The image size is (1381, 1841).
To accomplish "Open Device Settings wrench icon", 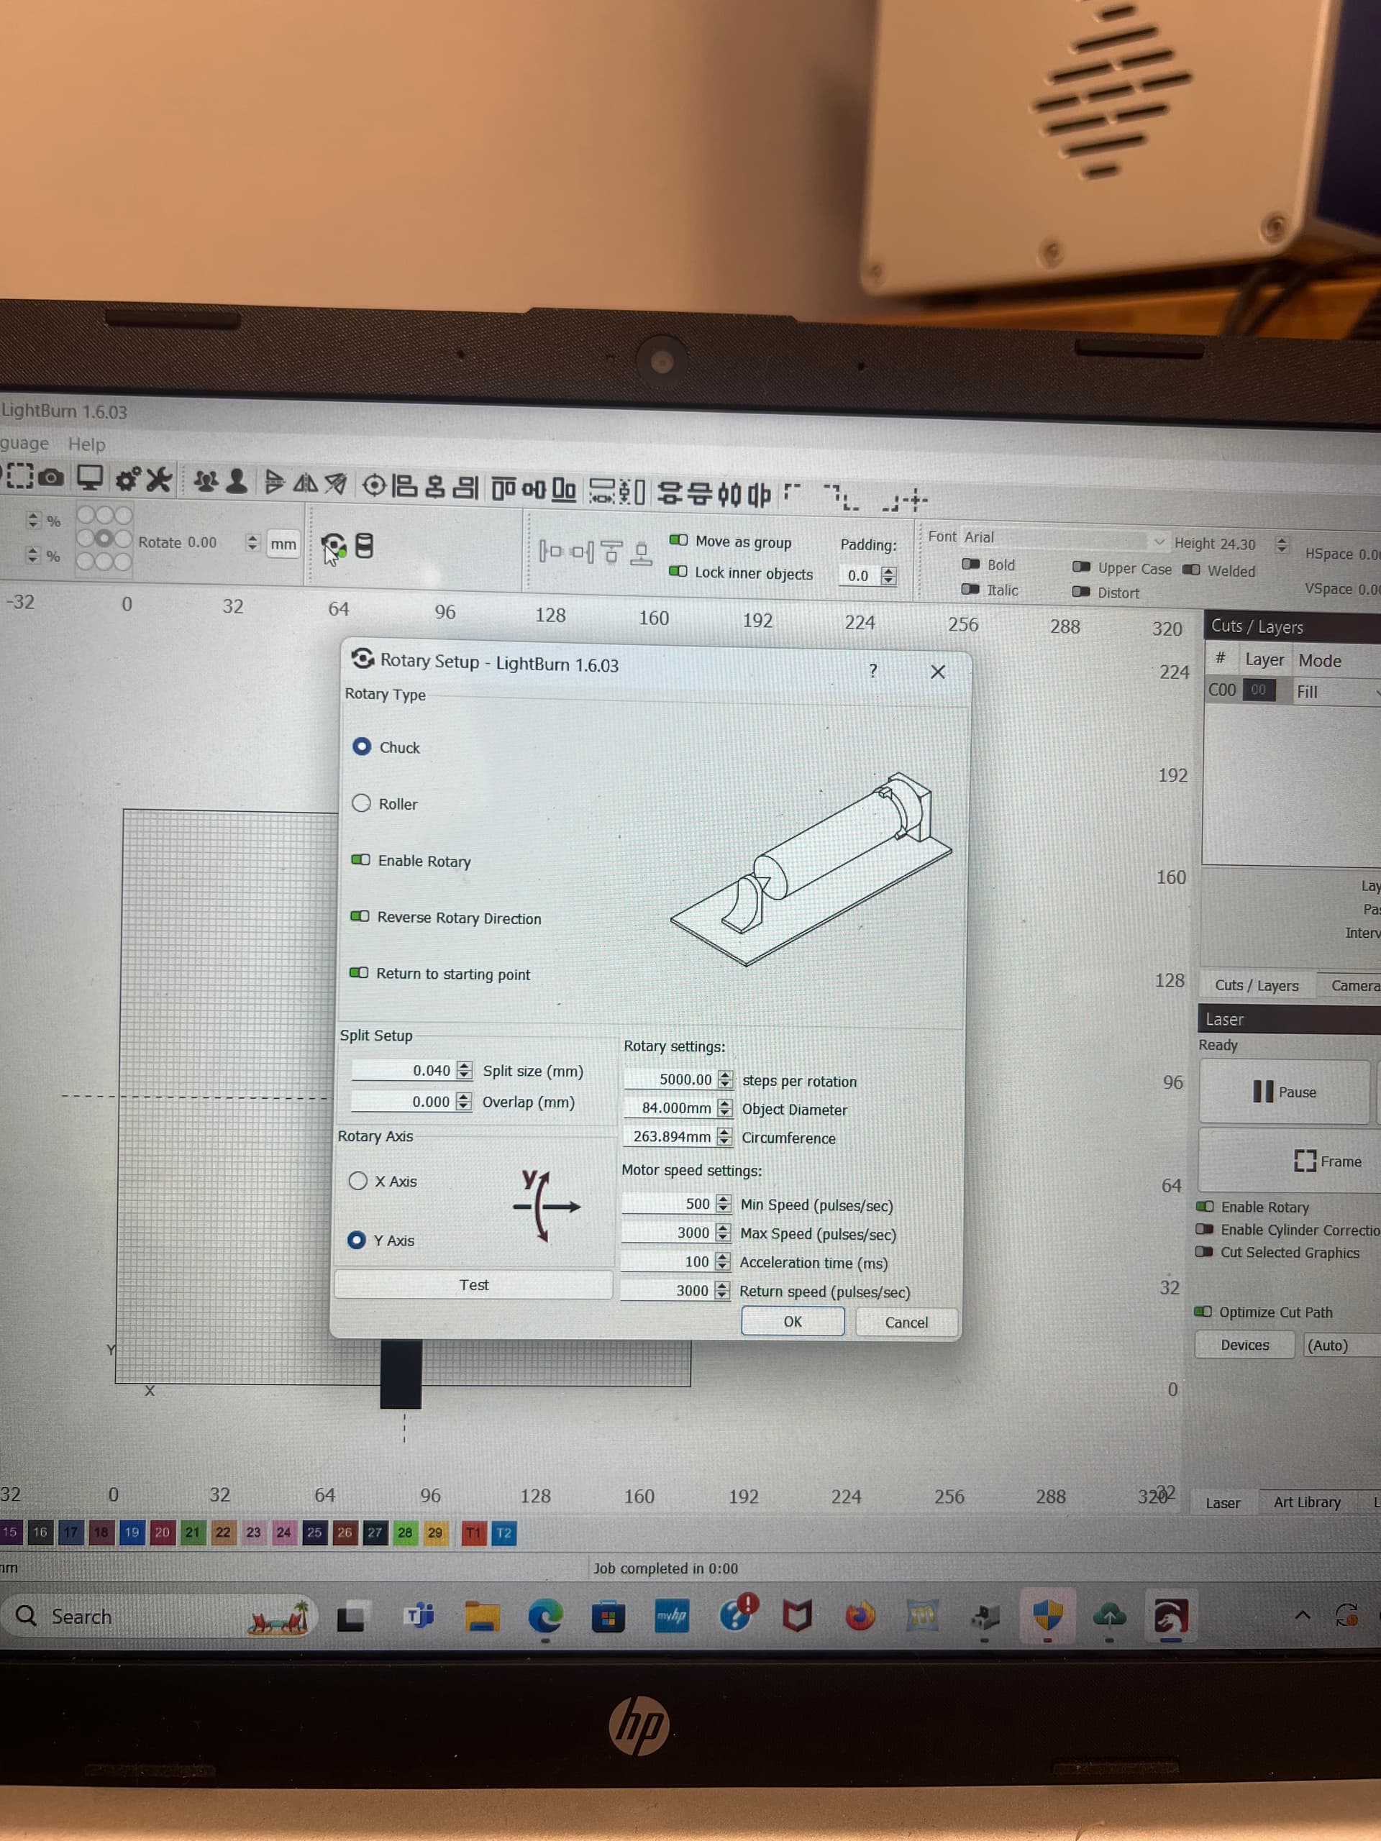I will pyautogui.click(x=159, y=480).
